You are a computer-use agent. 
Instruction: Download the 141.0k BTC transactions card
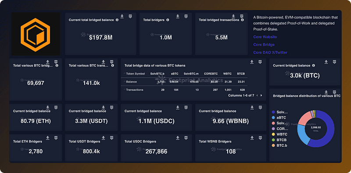point(104,62)
